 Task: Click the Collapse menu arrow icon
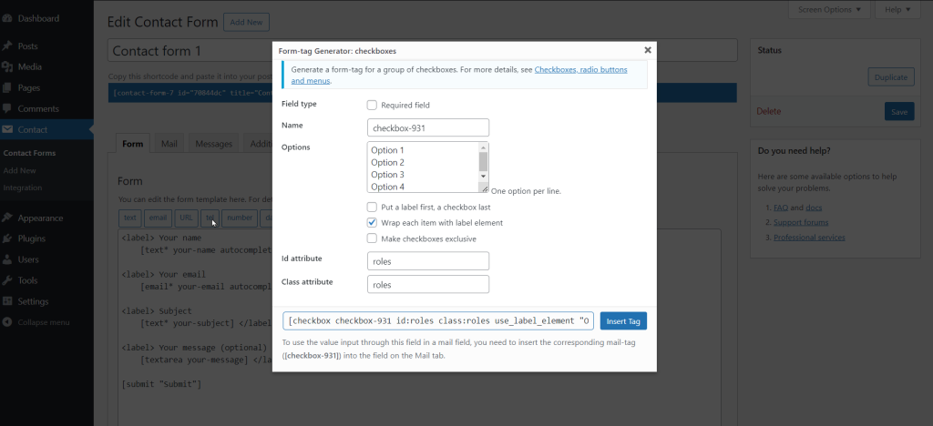tap(7, 322)
